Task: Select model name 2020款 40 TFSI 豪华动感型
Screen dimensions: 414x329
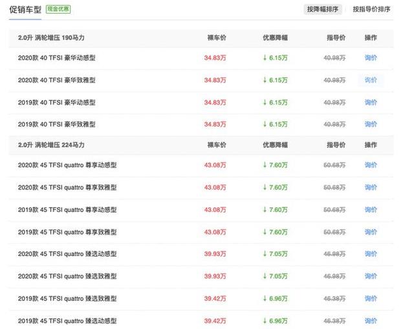Action: pyautogui.click(x=56, y=58)
